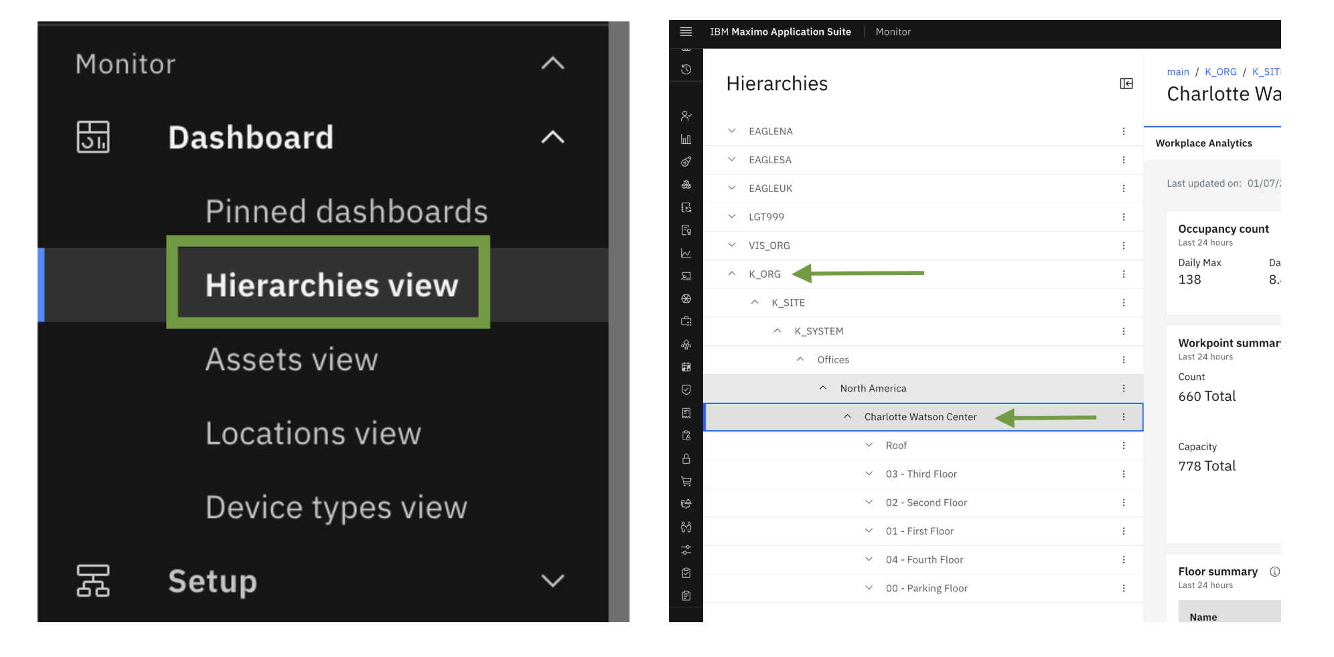
Task: Click the clipboard list icon at sidebar bottom
Action: tap(686, 596)
